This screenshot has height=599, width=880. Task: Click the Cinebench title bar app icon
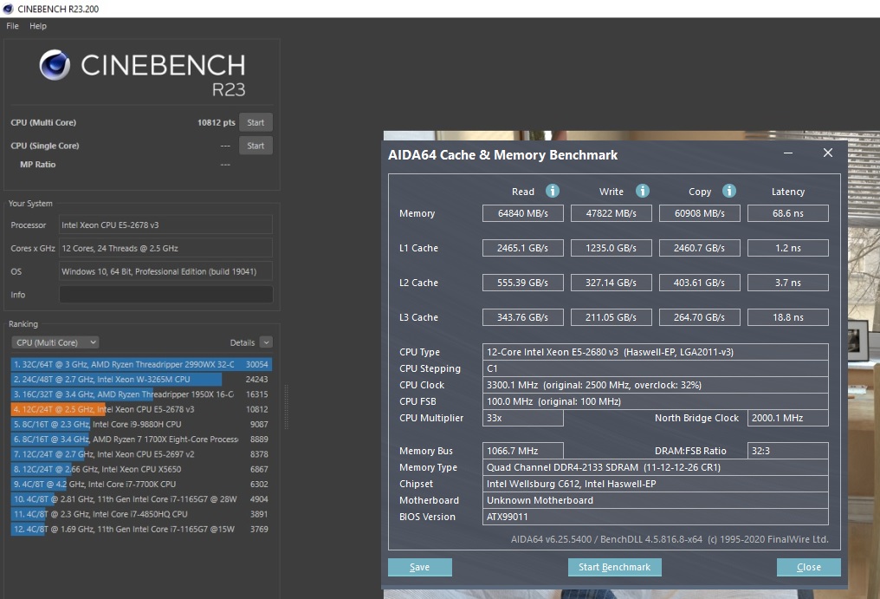click(8, 9)
